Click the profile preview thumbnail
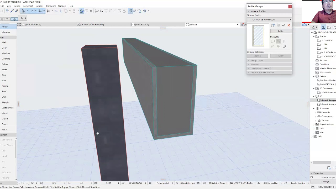The width and height of the screenshot is (336, 189). click(258, 36)
